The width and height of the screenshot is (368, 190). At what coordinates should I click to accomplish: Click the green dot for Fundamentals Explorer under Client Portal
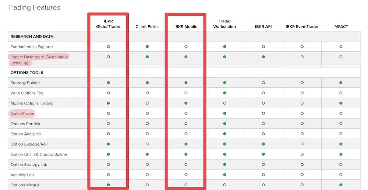pyautogui.click(x=147, y=47)
